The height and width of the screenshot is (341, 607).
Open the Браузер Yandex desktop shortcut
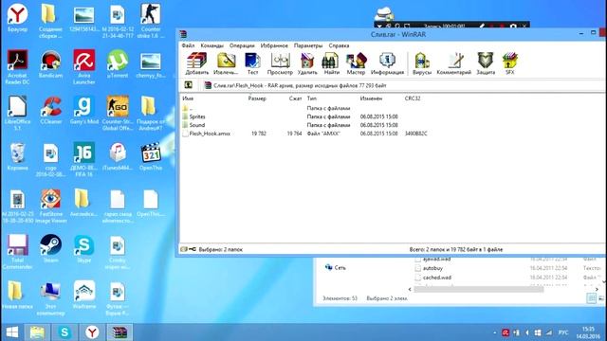(x=17, y=18)
